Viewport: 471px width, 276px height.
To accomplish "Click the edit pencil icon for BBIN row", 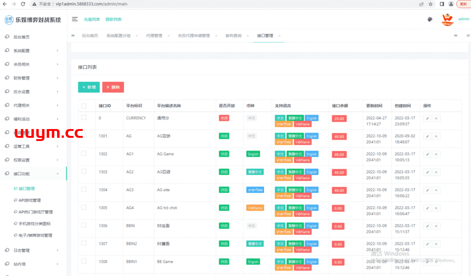I will [x=427, y=226].
